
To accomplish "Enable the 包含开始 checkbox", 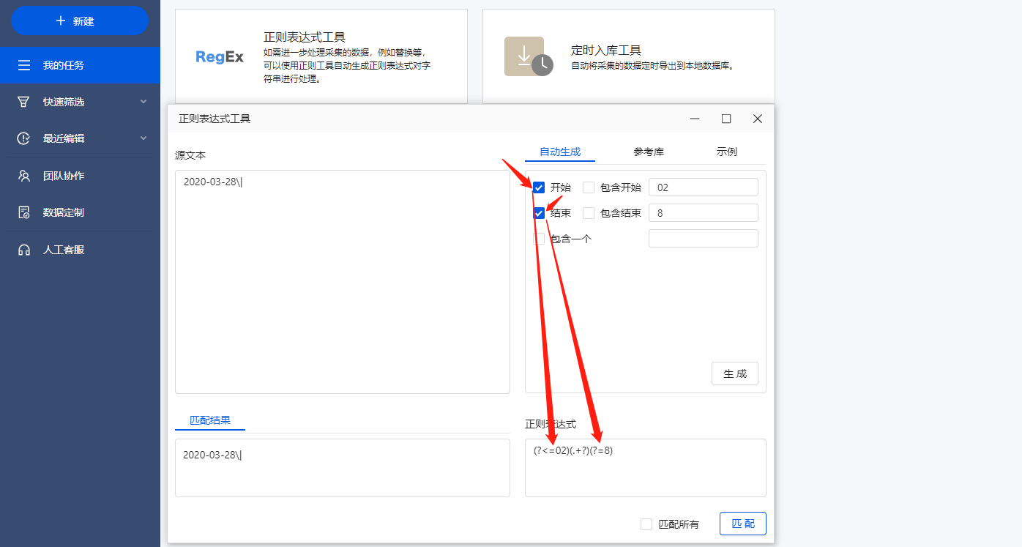I will click(589, 187).
